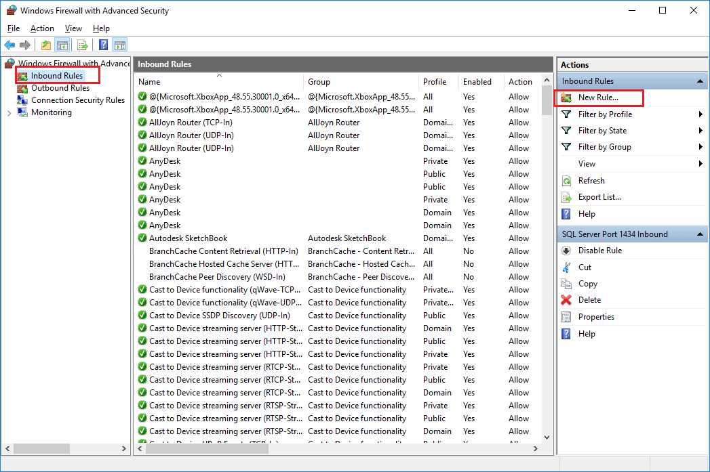Viewport: 710px width, 472px height.
Task: Click the Filter by Group funnel icon
Action: 566,147
